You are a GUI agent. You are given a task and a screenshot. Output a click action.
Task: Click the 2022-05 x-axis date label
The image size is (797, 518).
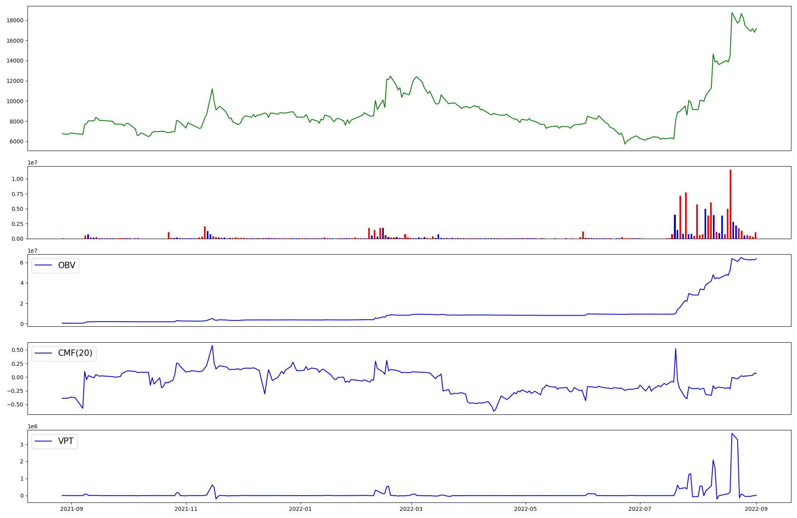click(525, 509)
